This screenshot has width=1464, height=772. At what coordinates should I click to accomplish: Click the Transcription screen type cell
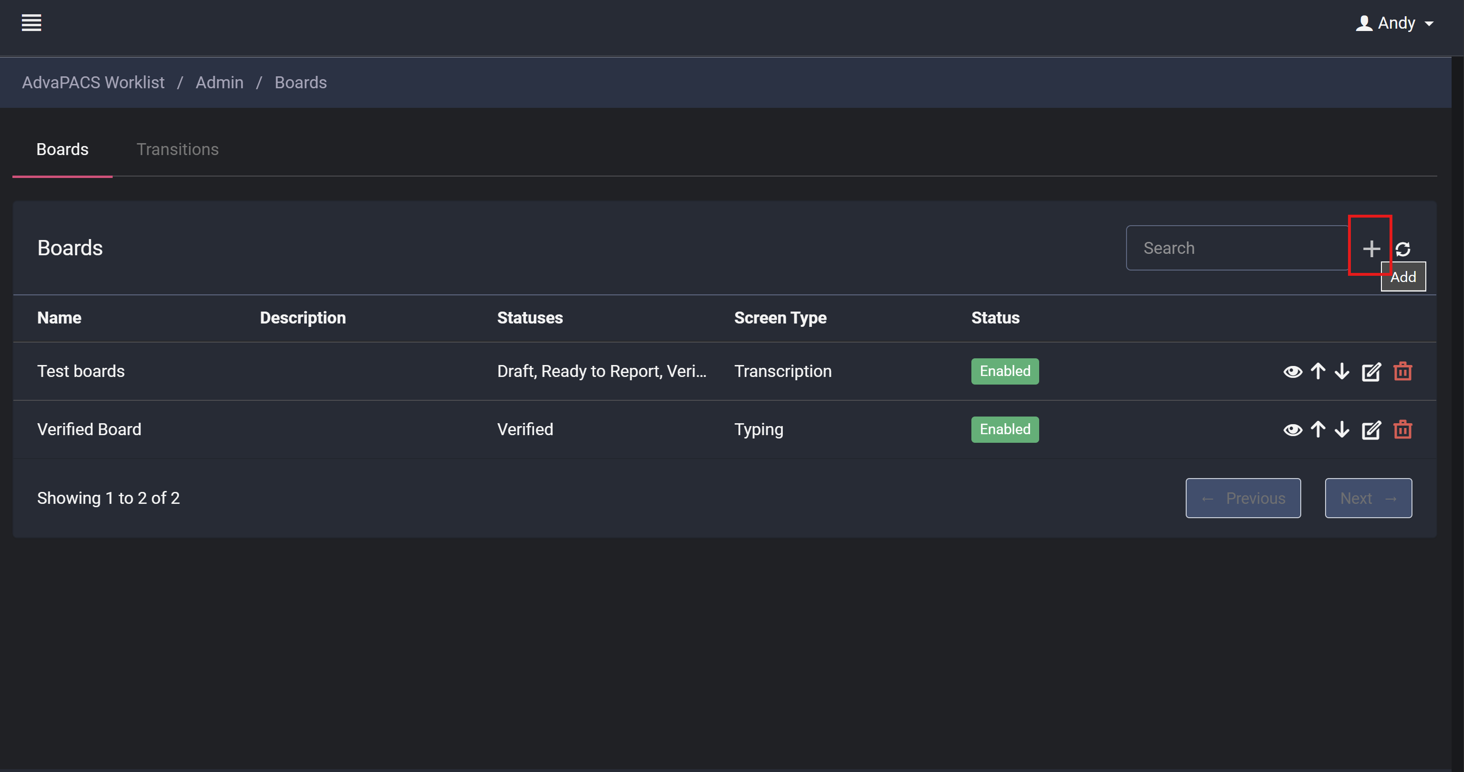(782, 372)
